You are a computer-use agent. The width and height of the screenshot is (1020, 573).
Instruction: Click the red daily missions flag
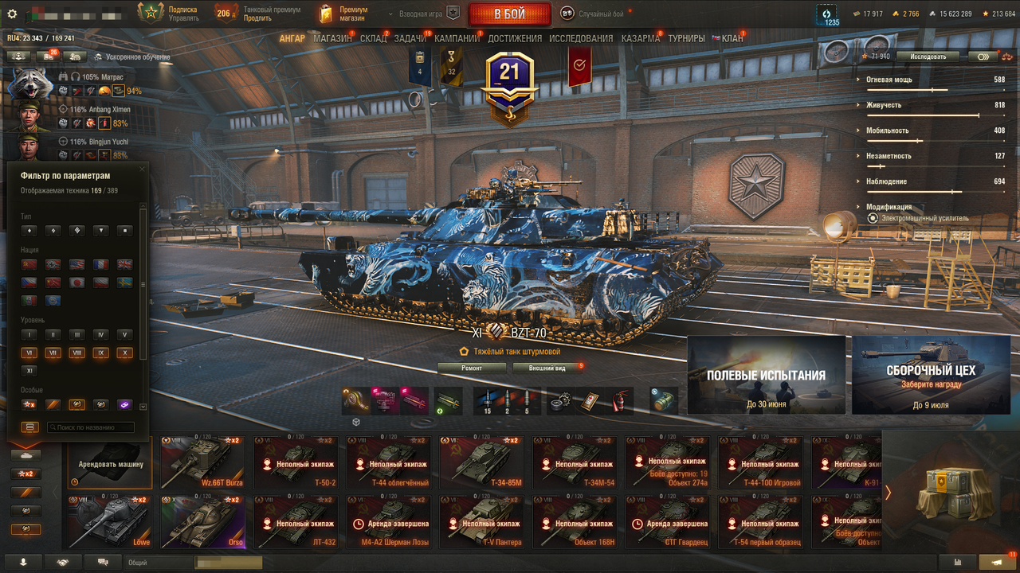(579, 67)
